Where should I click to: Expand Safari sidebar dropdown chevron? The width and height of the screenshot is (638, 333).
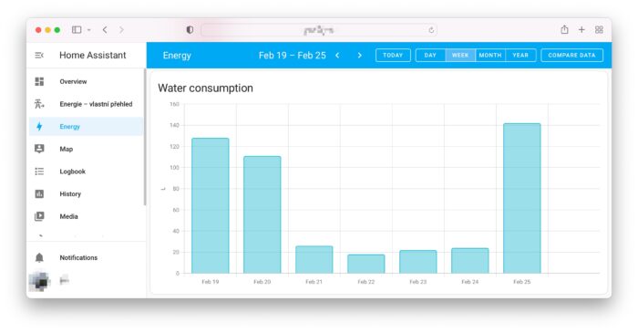tap(88, 30)
